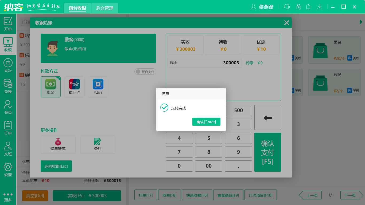Open the notification bell icon

[x=308, y=7]
